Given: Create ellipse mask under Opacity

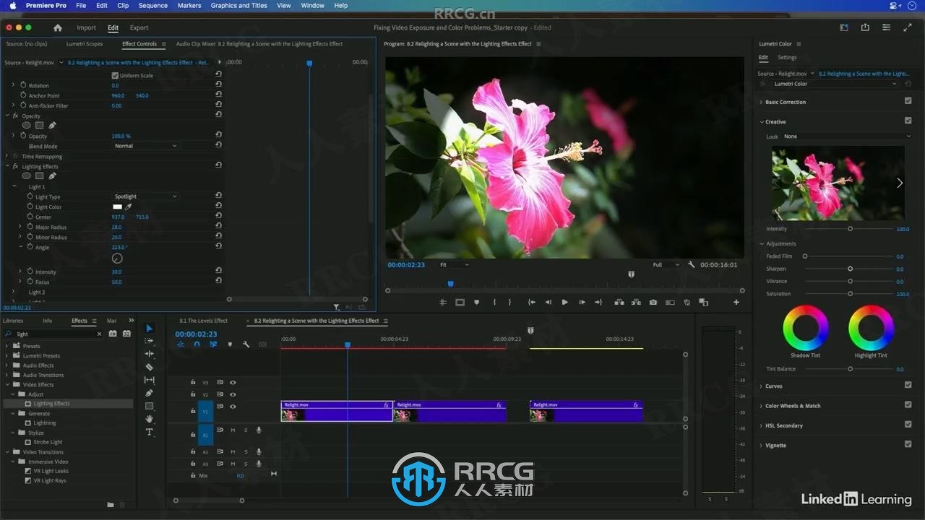Looking at the screenshot, I should pos(26,126).
